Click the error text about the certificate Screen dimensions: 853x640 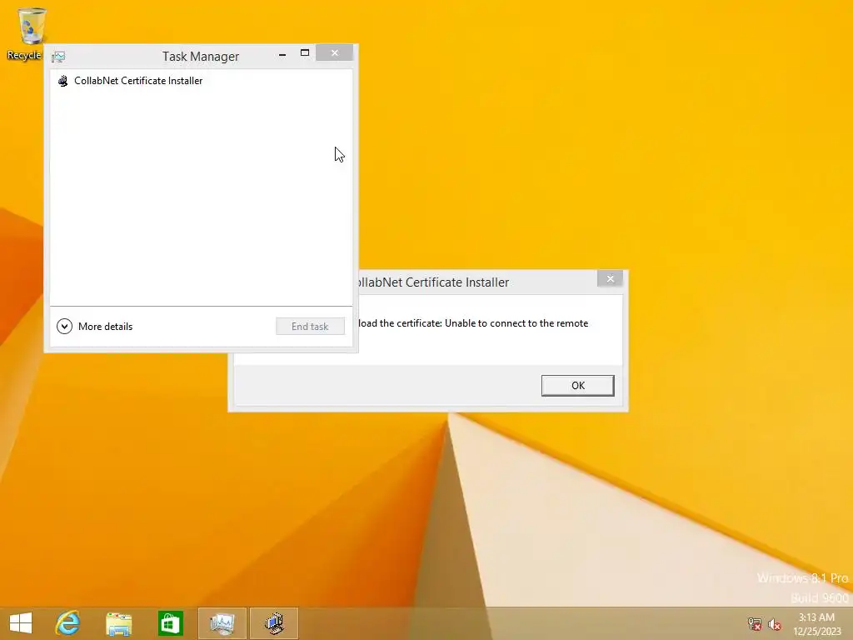click(x=473, y=323)
